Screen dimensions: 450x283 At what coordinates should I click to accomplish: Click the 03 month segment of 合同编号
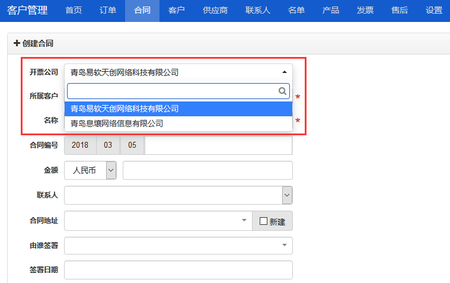point(108,145)
